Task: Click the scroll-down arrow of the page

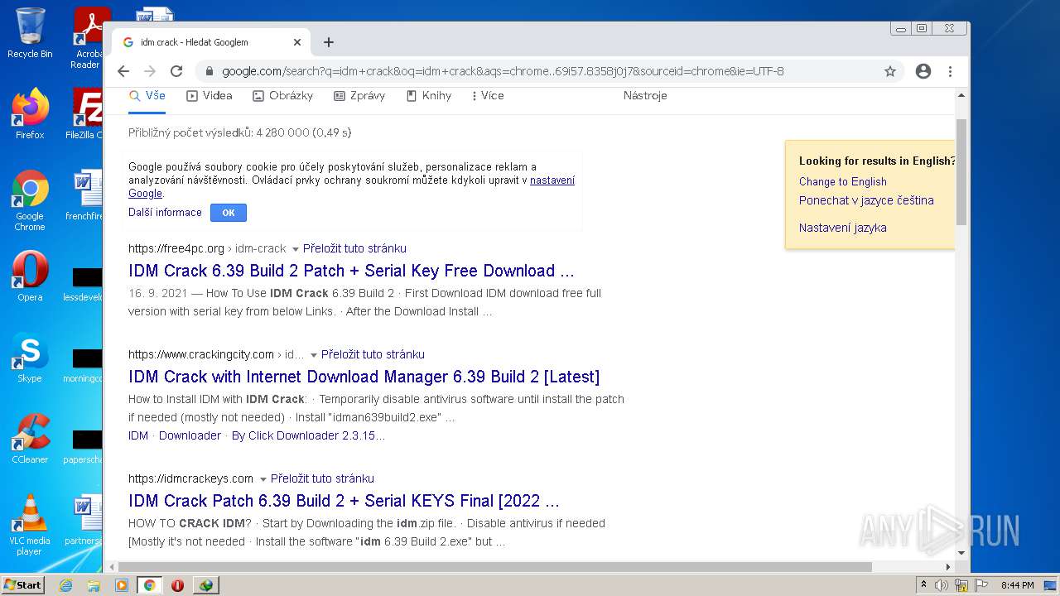Action: click(x=961, y=553)
